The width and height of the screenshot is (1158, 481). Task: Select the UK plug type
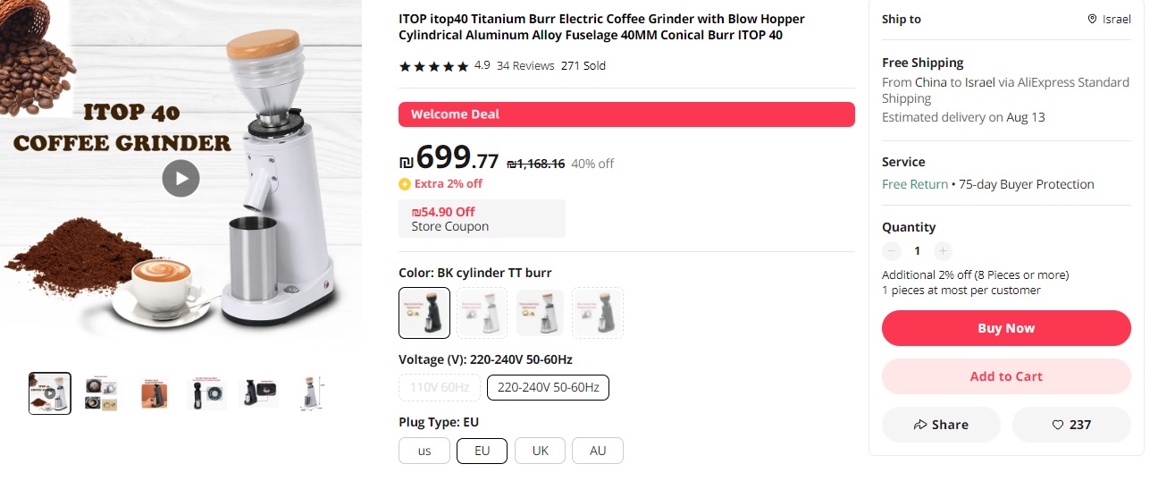(x=541, y=451)
